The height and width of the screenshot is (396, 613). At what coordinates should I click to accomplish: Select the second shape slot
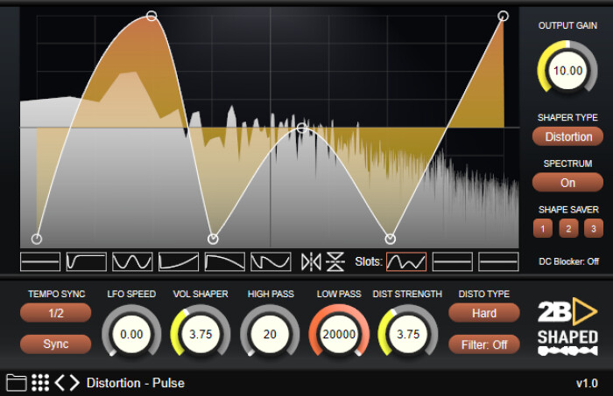click(453, 261)
